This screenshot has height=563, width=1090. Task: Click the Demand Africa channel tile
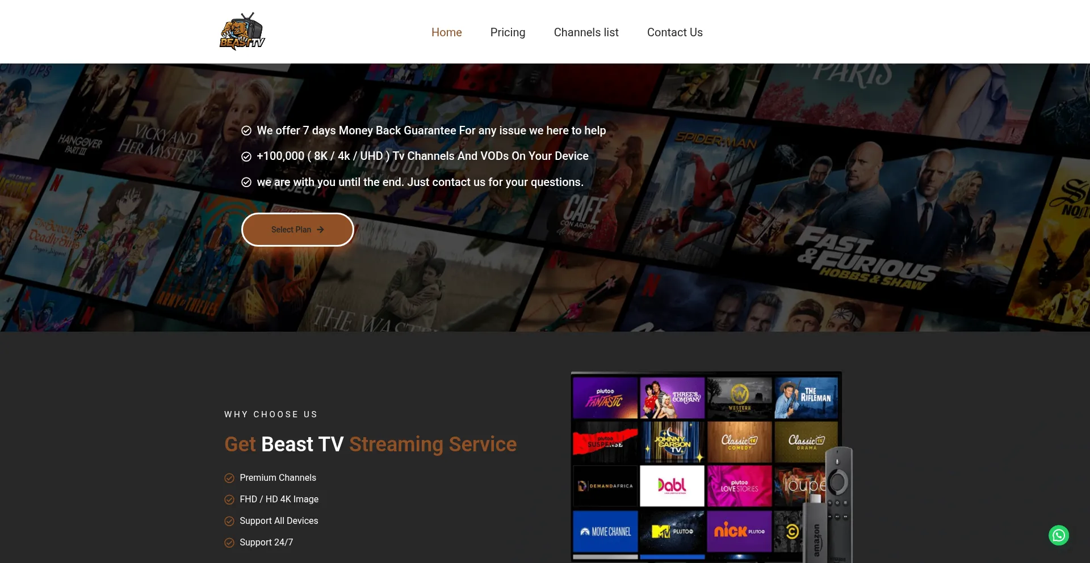[x=605, y=486]
